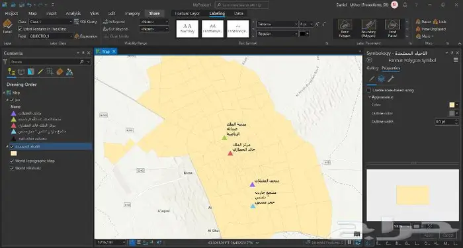Image resolution: width=463 pixels, height=248 pixels.
Task: Pause label drawing
Action: pyautogui.click(x=423, y=22)
